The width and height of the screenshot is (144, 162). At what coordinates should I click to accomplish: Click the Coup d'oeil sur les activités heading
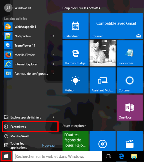81,8
